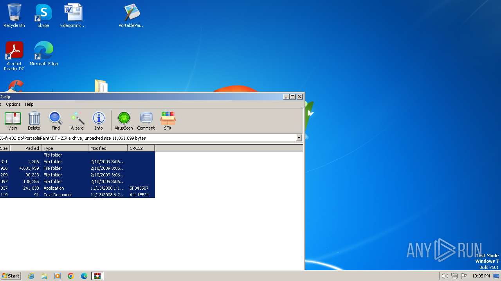Expand the archive path dropdown
Image resolution: width=501 pixels, height=281 pixels.
(299, 138)
